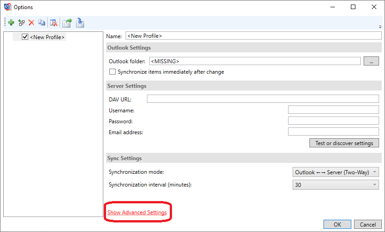Click the green plus add profile icon
Screen dimensions: 385x232
pyautogui.click(x=11, y=22)
